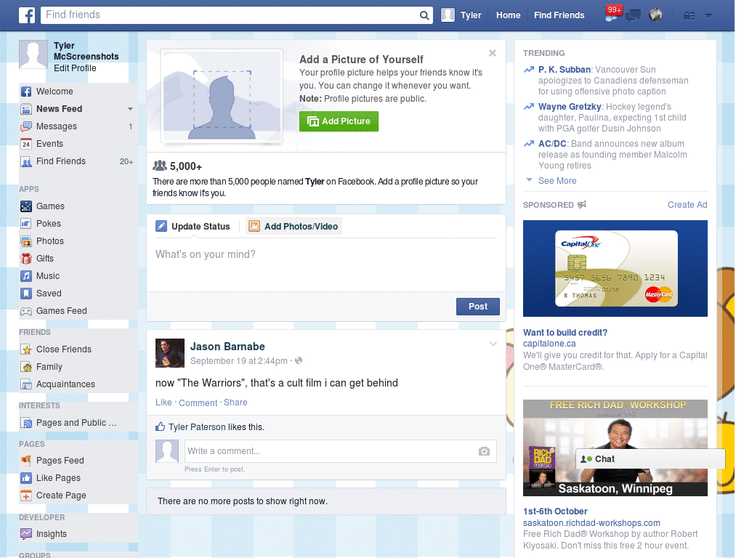The height and width of the screenshot is (558, 744).
Task: Click the sidebar profile picture placeholder
Action: [33, 54]
